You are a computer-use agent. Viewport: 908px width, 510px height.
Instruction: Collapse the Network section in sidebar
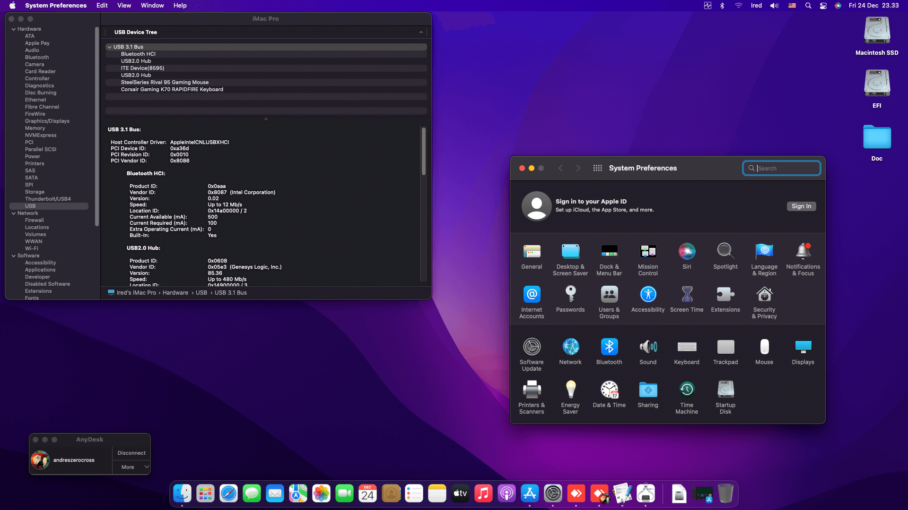(14, 213)
